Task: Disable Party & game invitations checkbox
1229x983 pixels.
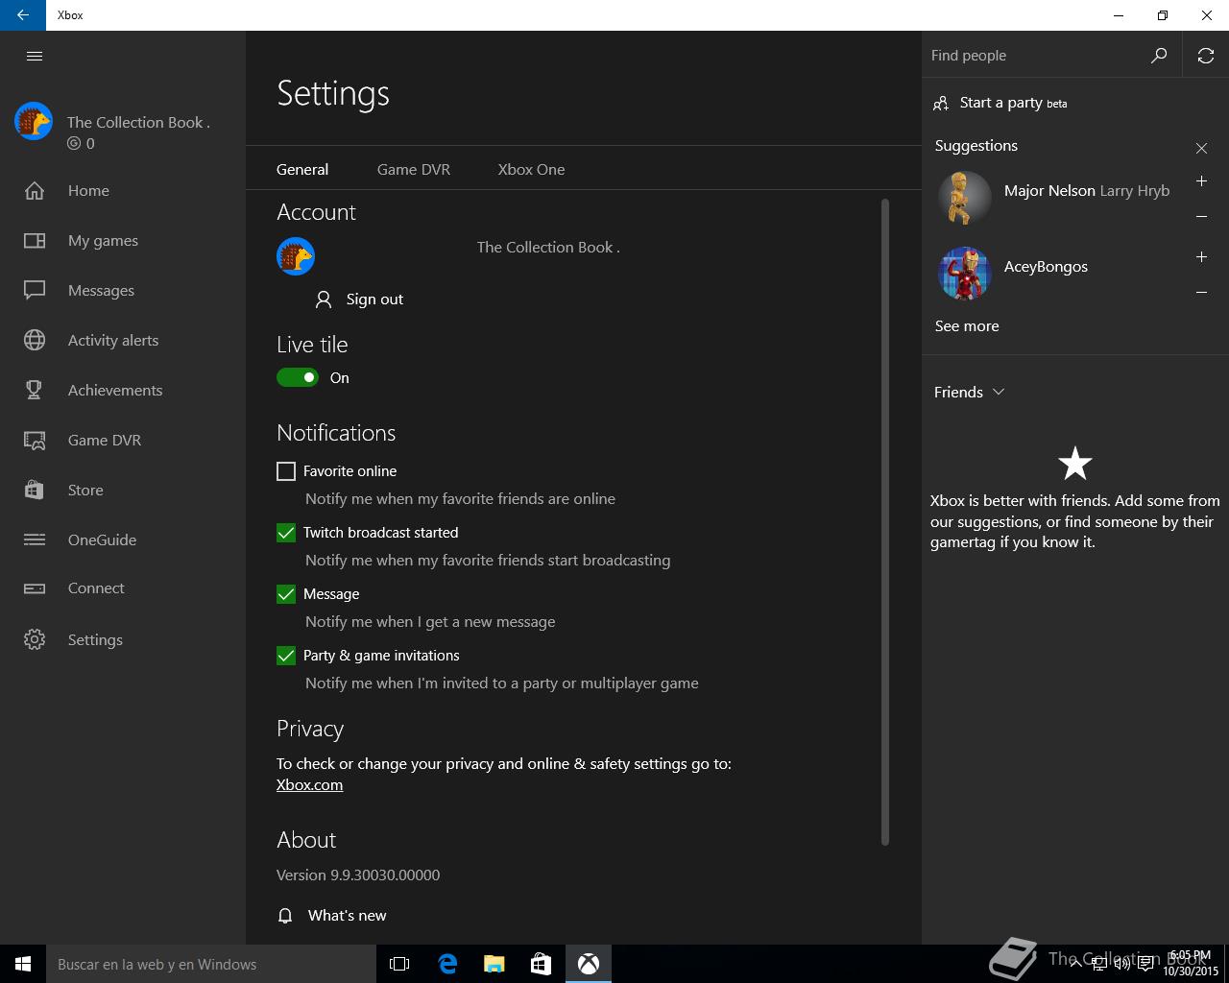Action: point(286,656)
